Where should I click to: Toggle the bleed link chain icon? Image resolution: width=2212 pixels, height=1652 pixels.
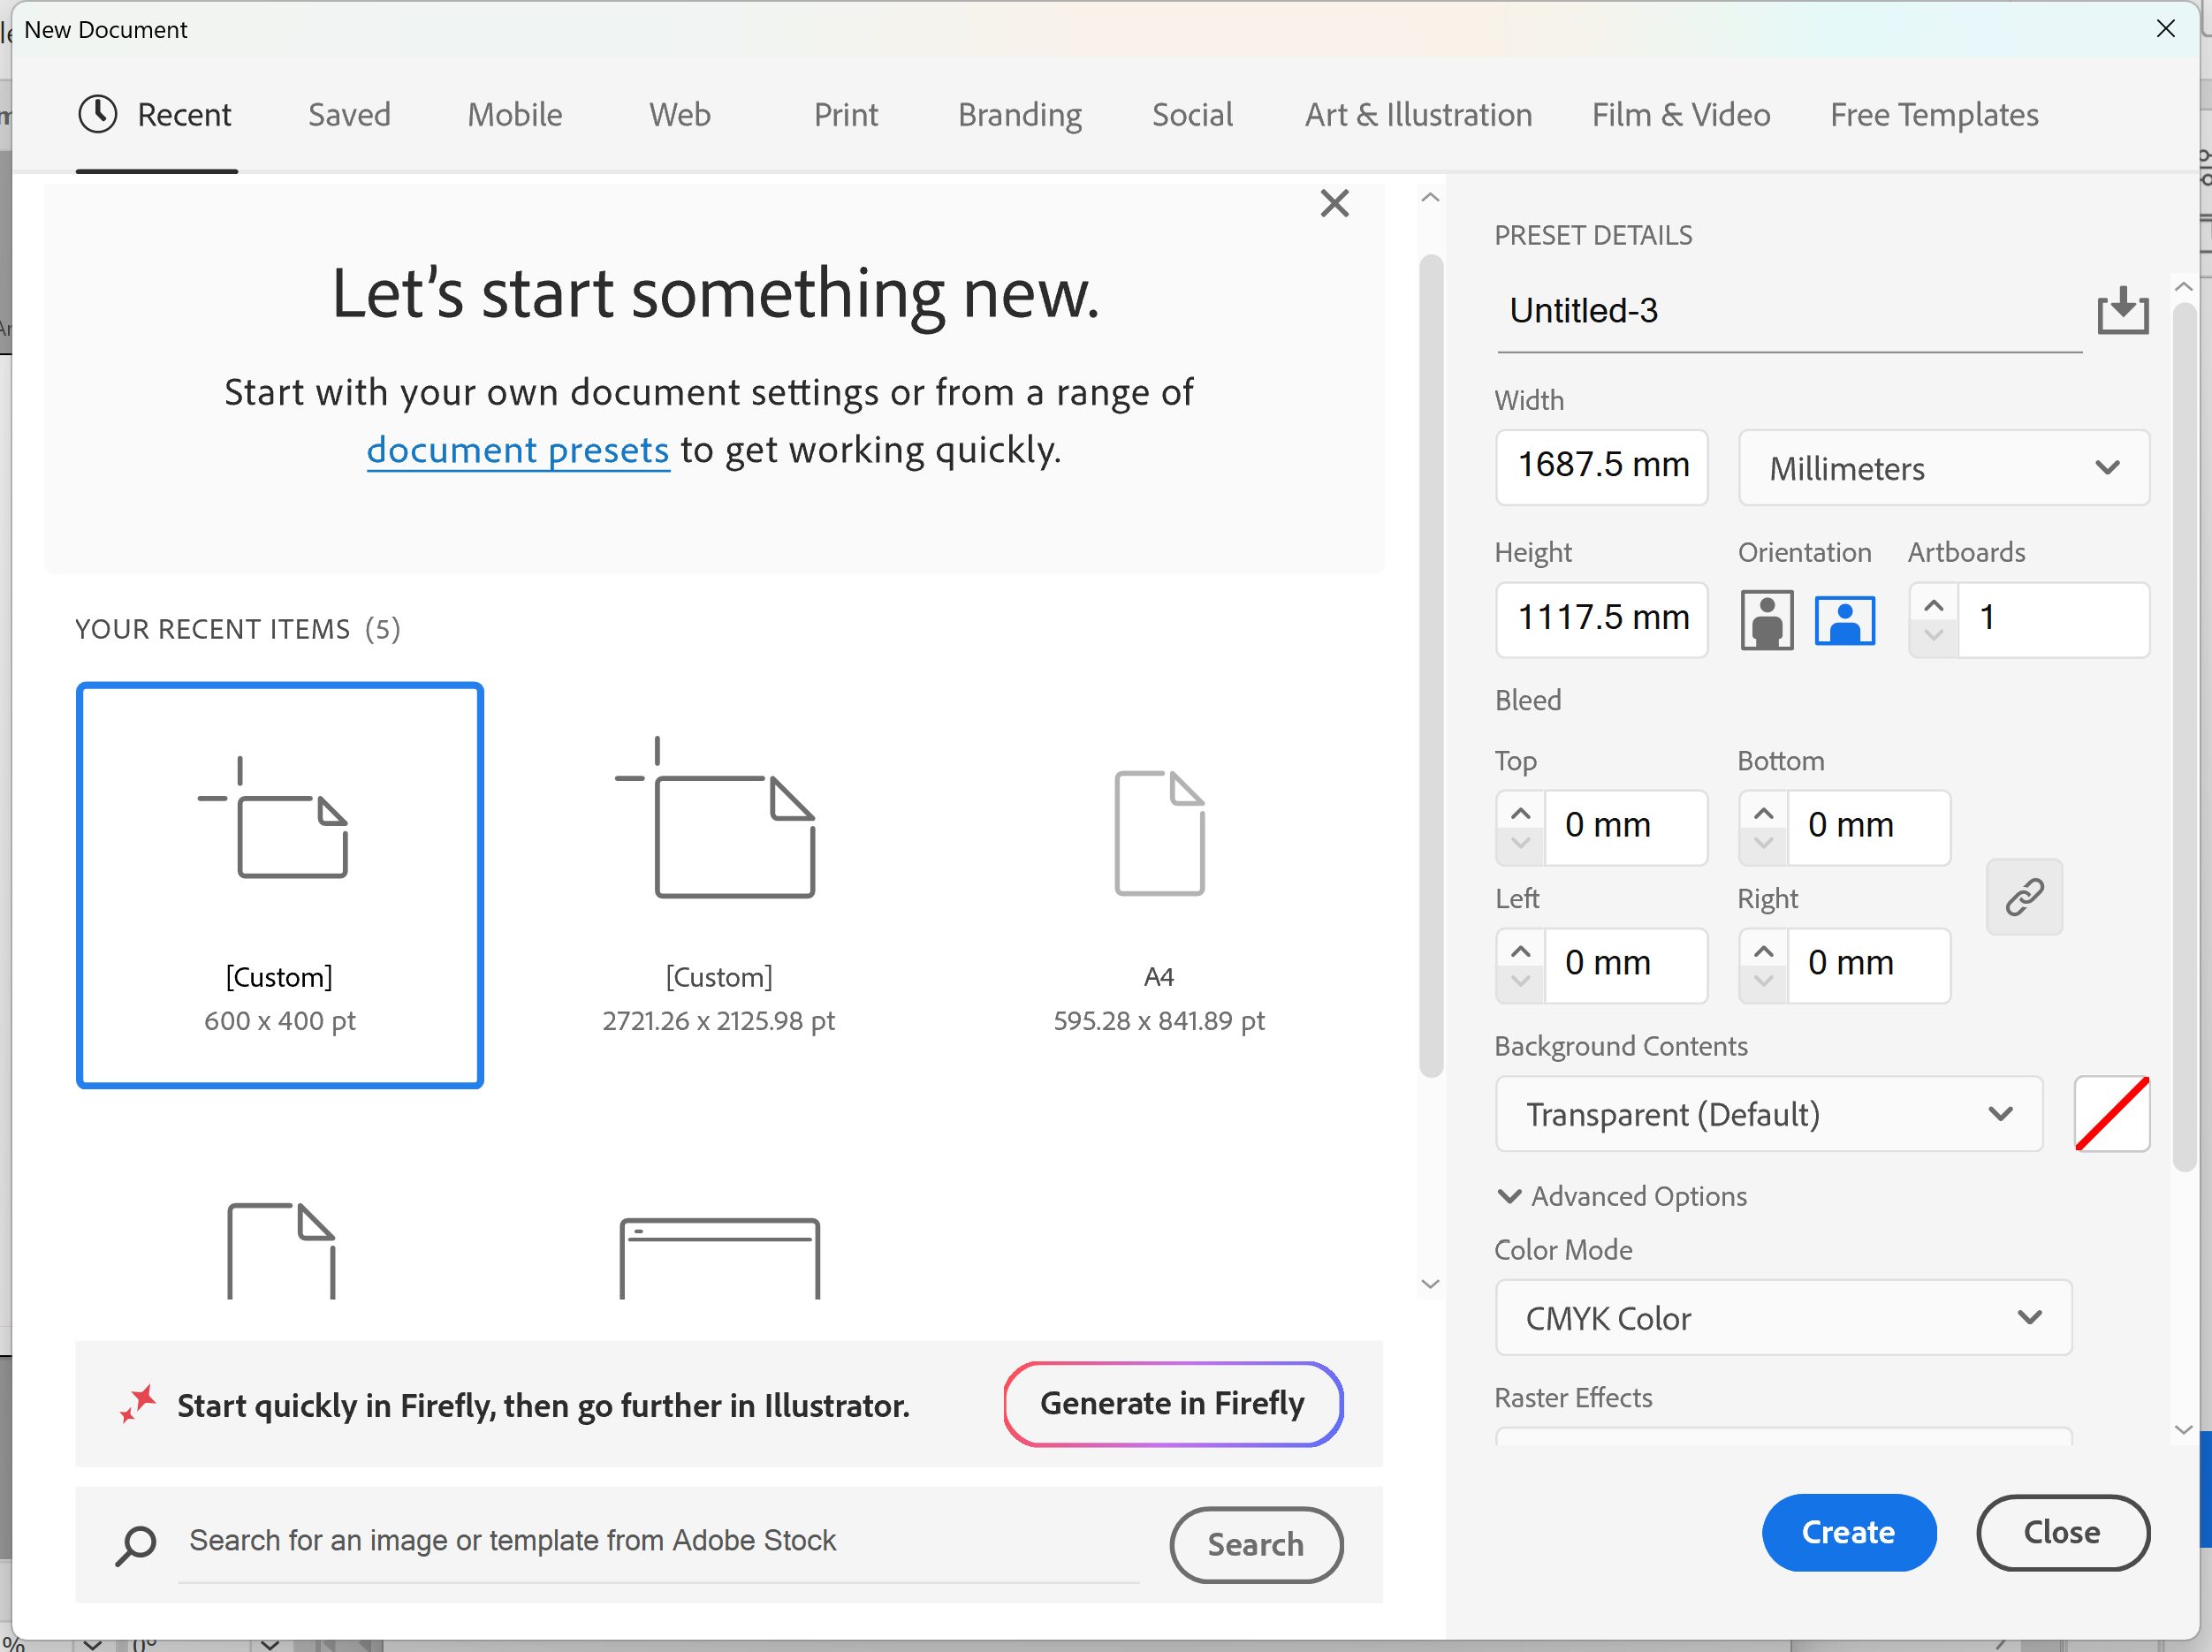[2024, 897]
